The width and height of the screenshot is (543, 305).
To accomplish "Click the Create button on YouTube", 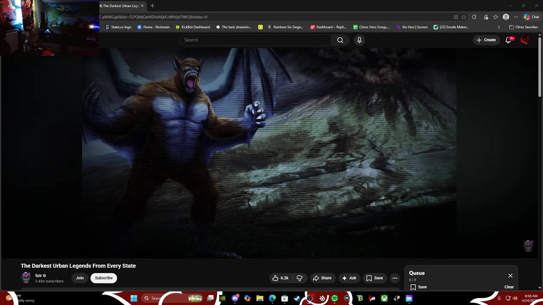I will [x=486, y=40].
